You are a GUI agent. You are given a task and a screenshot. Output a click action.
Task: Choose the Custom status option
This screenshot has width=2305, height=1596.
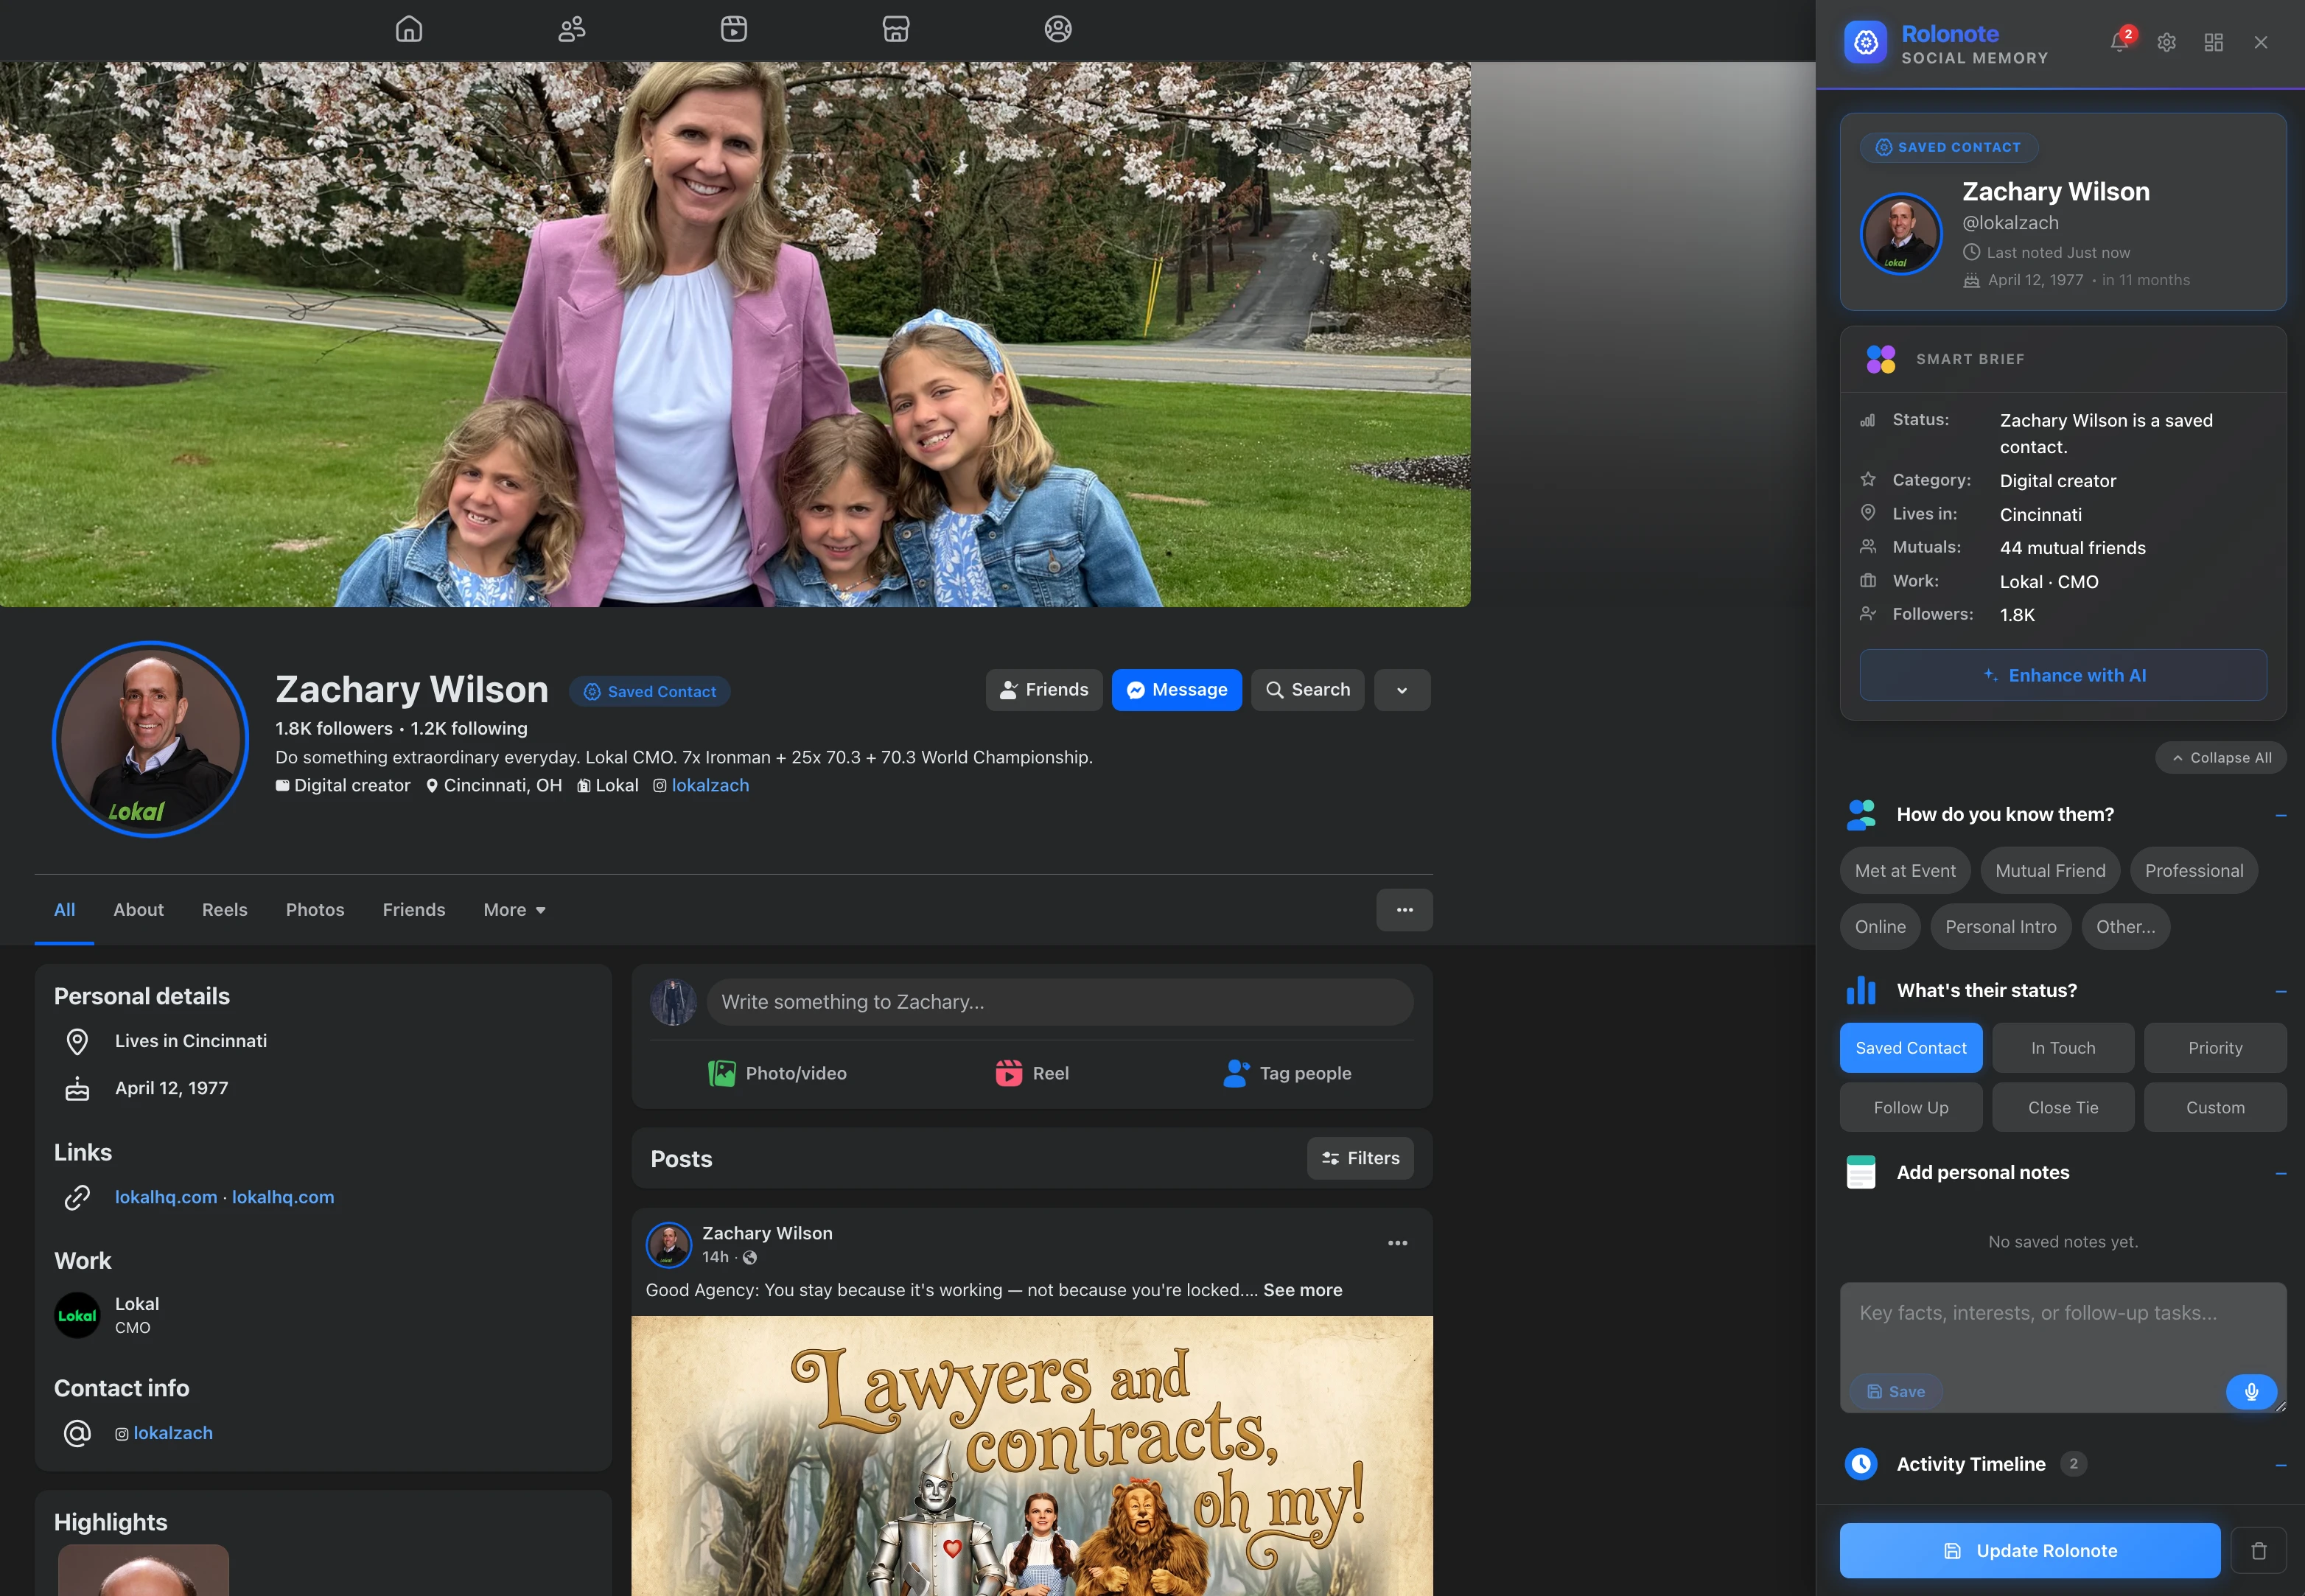[x=2215, y=1108]
